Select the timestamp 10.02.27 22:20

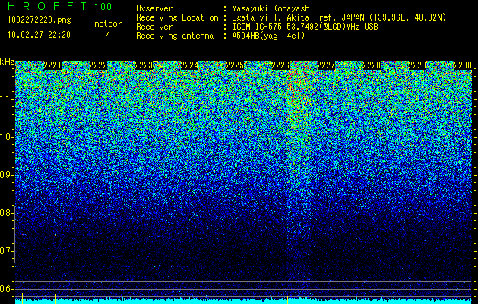tap(39, 35)
